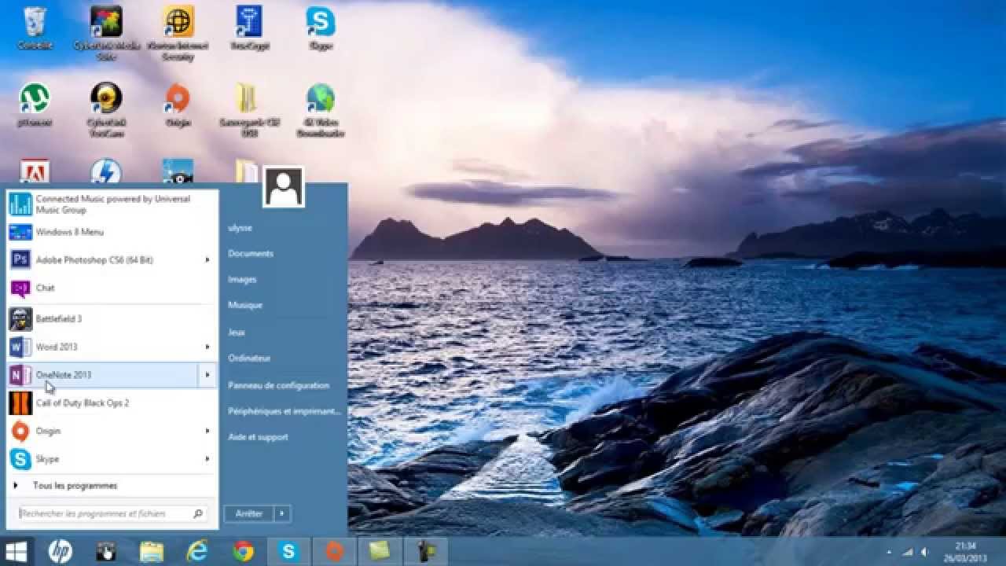
Task: Open Aide et support
Action: click(x=258, y=437)
